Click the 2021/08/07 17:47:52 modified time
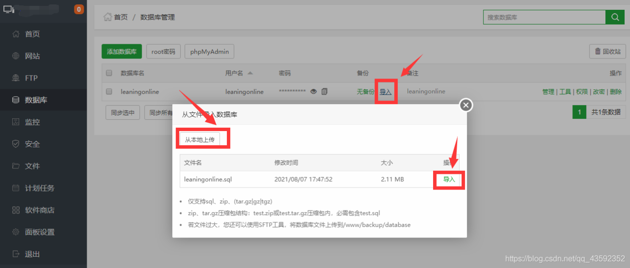Image resolution: width=630 pixels, height=268 pixels. pos(303,180)
